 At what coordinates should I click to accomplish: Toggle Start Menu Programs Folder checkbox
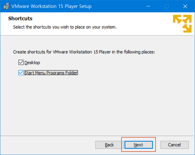click(x=21, y=73)
